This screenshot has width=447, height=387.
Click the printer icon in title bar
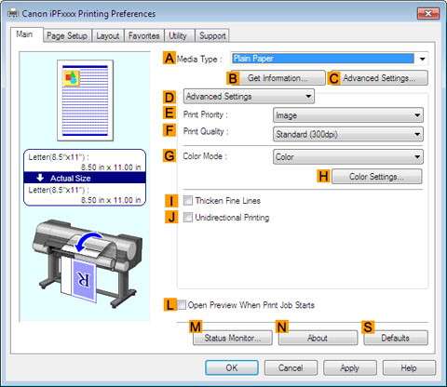pos(13,14)
